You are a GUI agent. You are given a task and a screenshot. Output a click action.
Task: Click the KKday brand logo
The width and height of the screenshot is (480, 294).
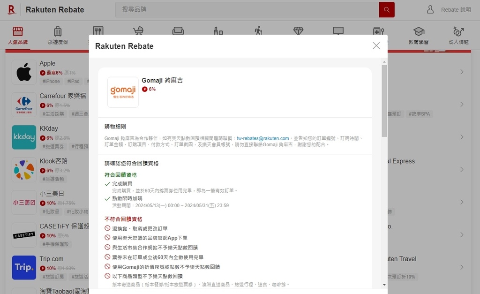24,137
